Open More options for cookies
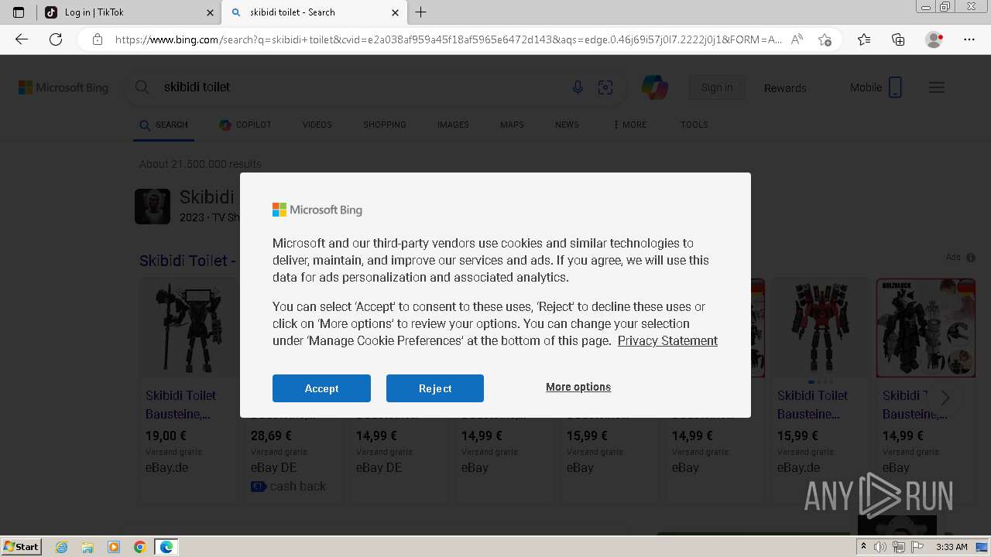991x557 pixels. 578,387
